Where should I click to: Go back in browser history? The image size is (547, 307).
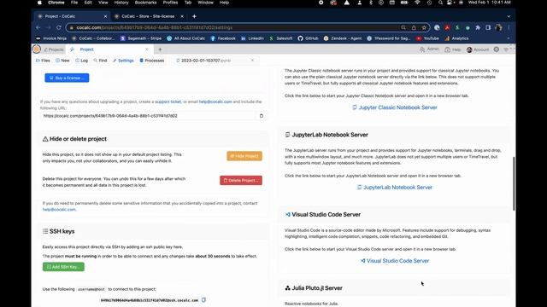(x=38, y=27)
